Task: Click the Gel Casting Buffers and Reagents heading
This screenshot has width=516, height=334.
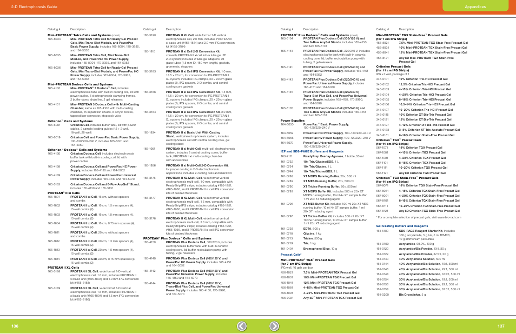Action: tap(402, 226)
